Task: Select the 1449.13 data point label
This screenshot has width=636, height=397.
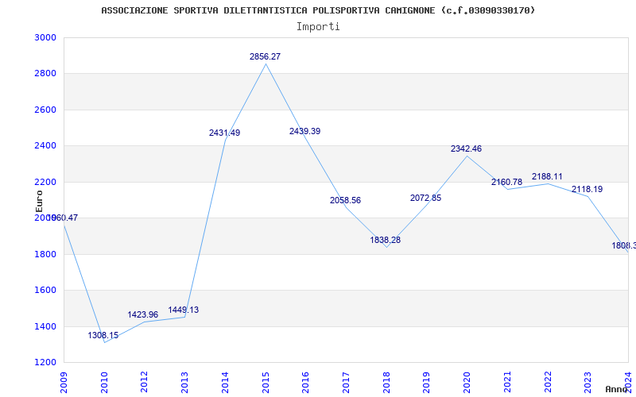Action: (x=184, y=310)
